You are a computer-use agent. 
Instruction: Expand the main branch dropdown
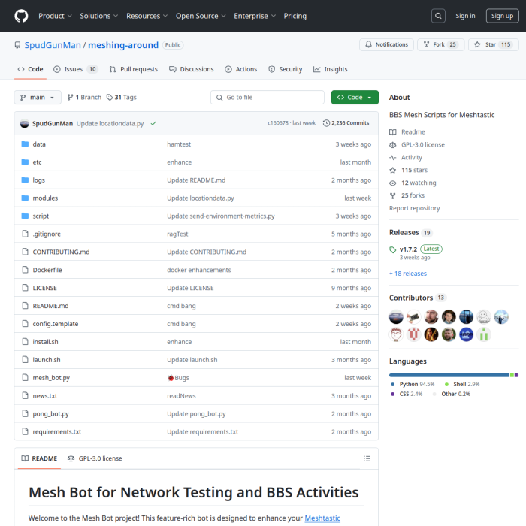(x=37, y=98)
